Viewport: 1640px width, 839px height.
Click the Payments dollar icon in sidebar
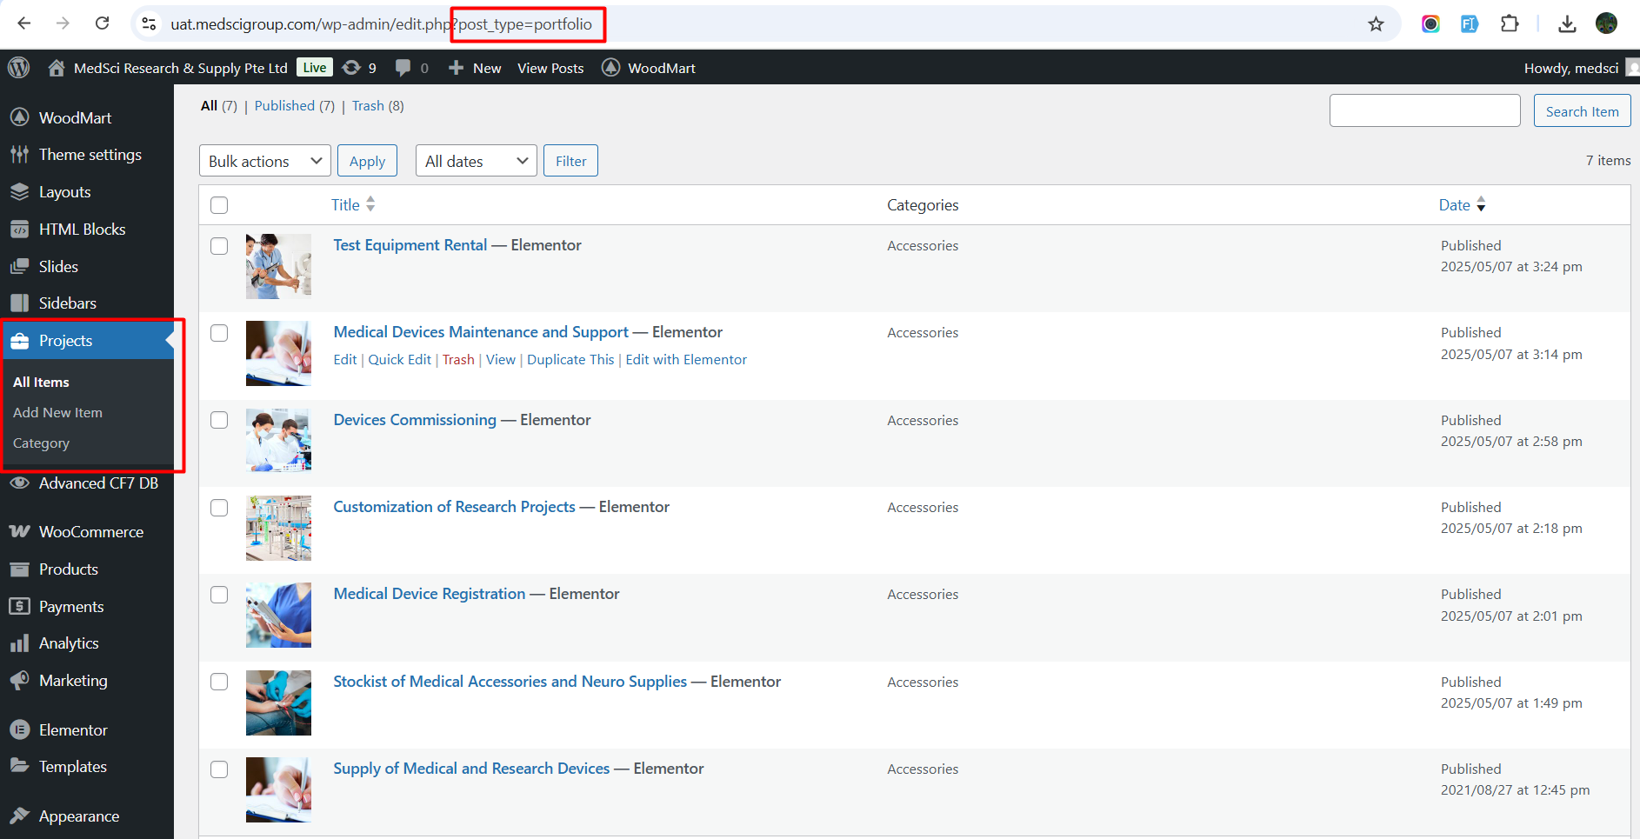tap(20, 607)
